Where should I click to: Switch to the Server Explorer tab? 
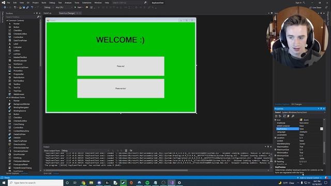[12, 174]
